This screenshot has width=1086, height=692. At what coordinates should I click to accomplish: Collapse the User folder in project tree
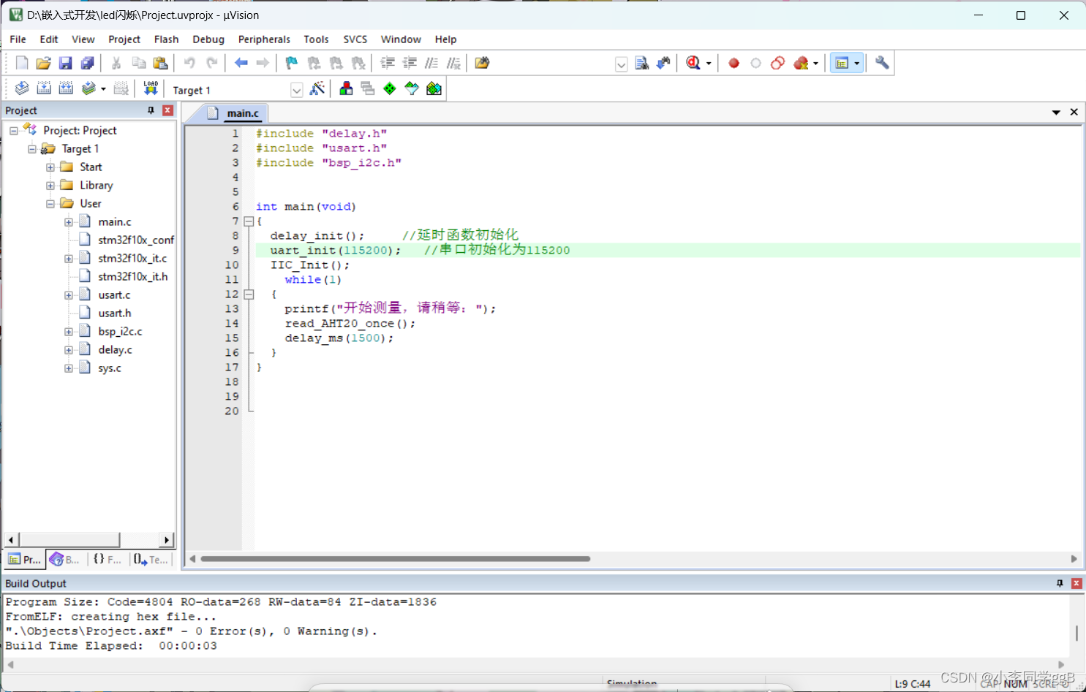click(x=50, y=204)
